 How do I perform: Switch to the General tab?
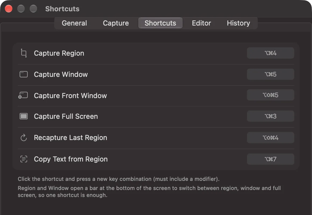[75, 23]
